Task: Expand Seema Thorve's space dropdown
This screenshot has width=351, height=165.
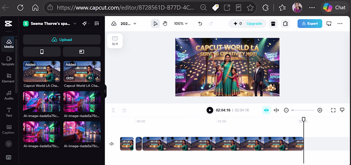Action: click(x=75, y=24)
